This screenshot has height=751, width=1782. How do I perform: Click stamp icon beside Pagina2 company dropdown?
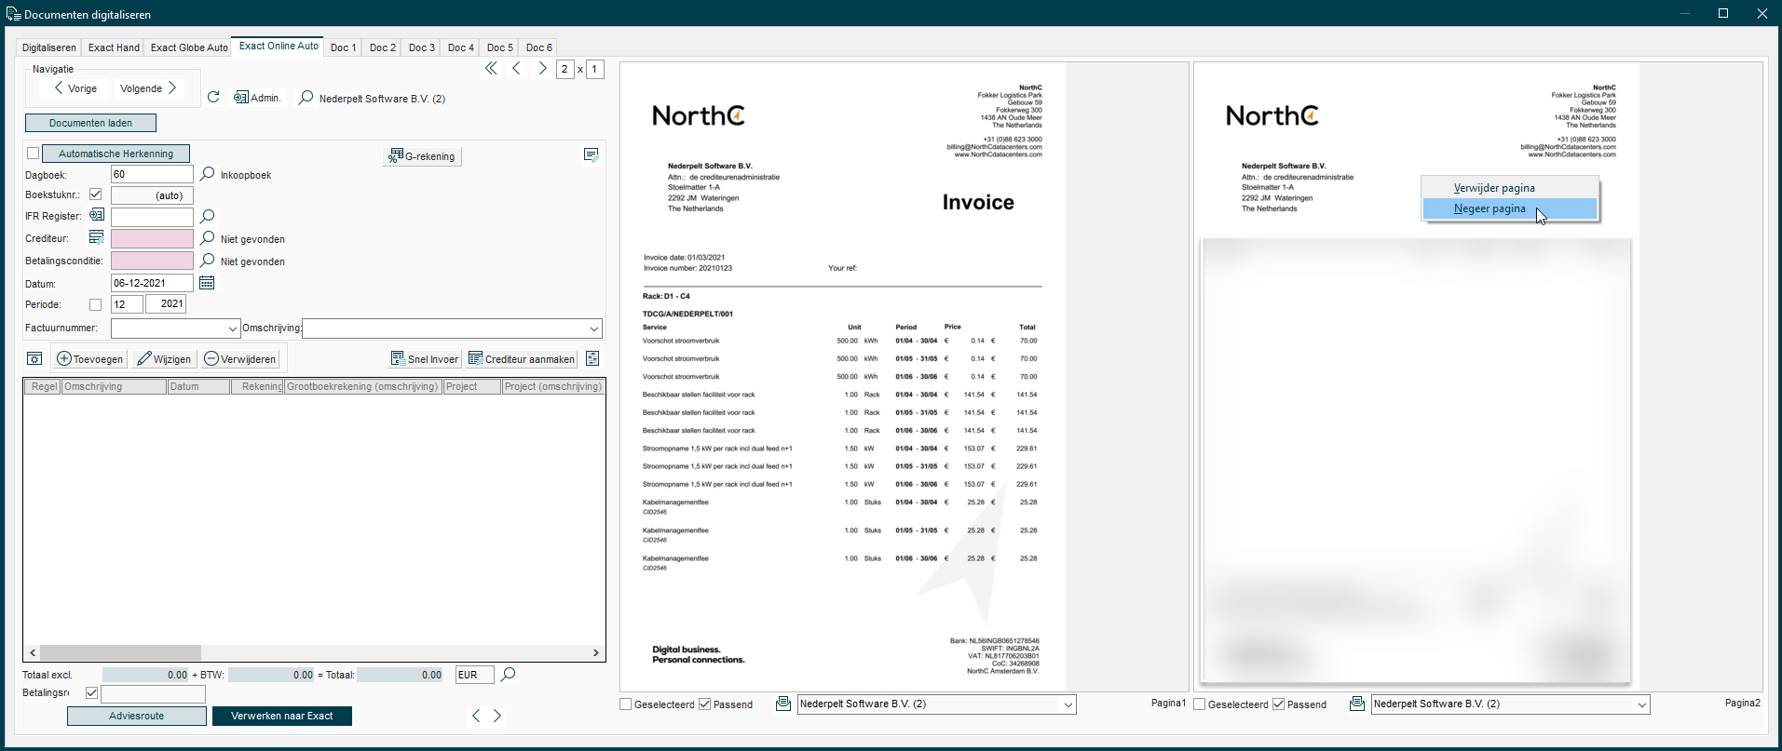pyautogui.click(x=1357, y=704)
